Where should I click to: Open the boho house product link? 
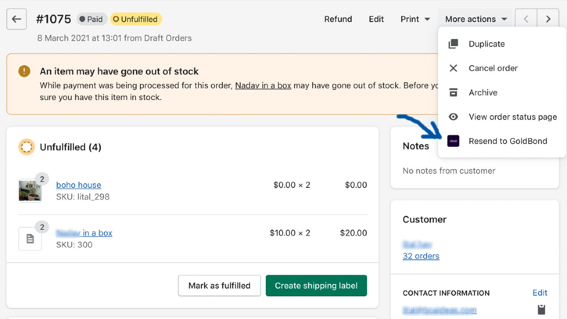coord(78,185)
